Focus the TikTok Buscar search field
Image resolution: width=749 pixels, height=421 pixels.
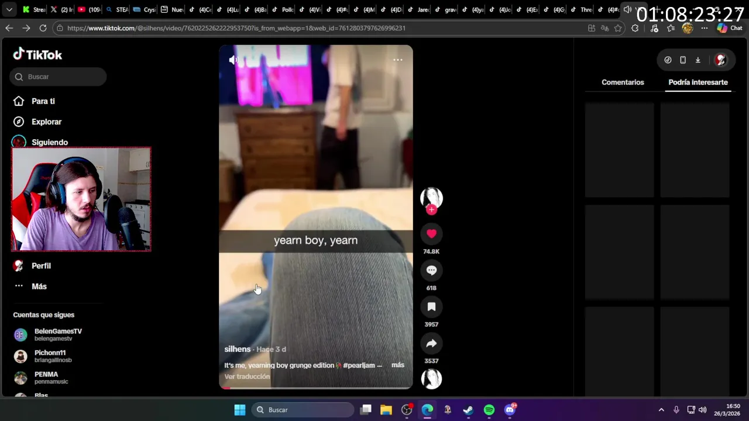(58, 77)
